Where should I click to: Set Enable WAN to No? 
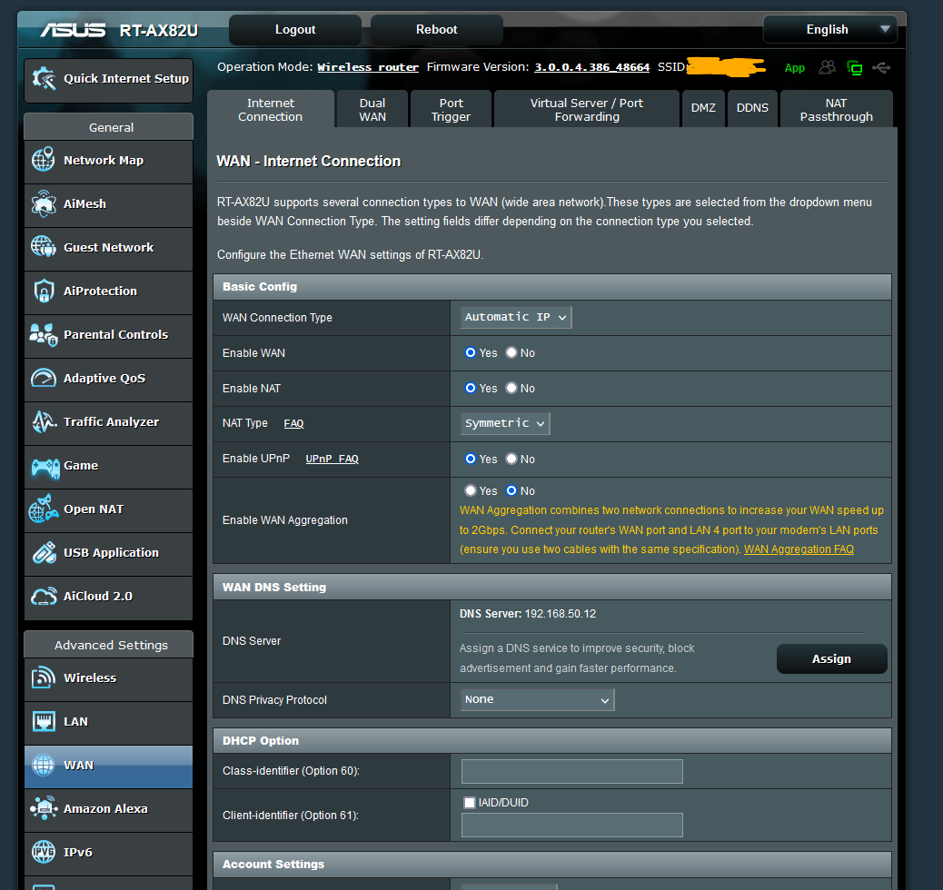click(511, 352)
